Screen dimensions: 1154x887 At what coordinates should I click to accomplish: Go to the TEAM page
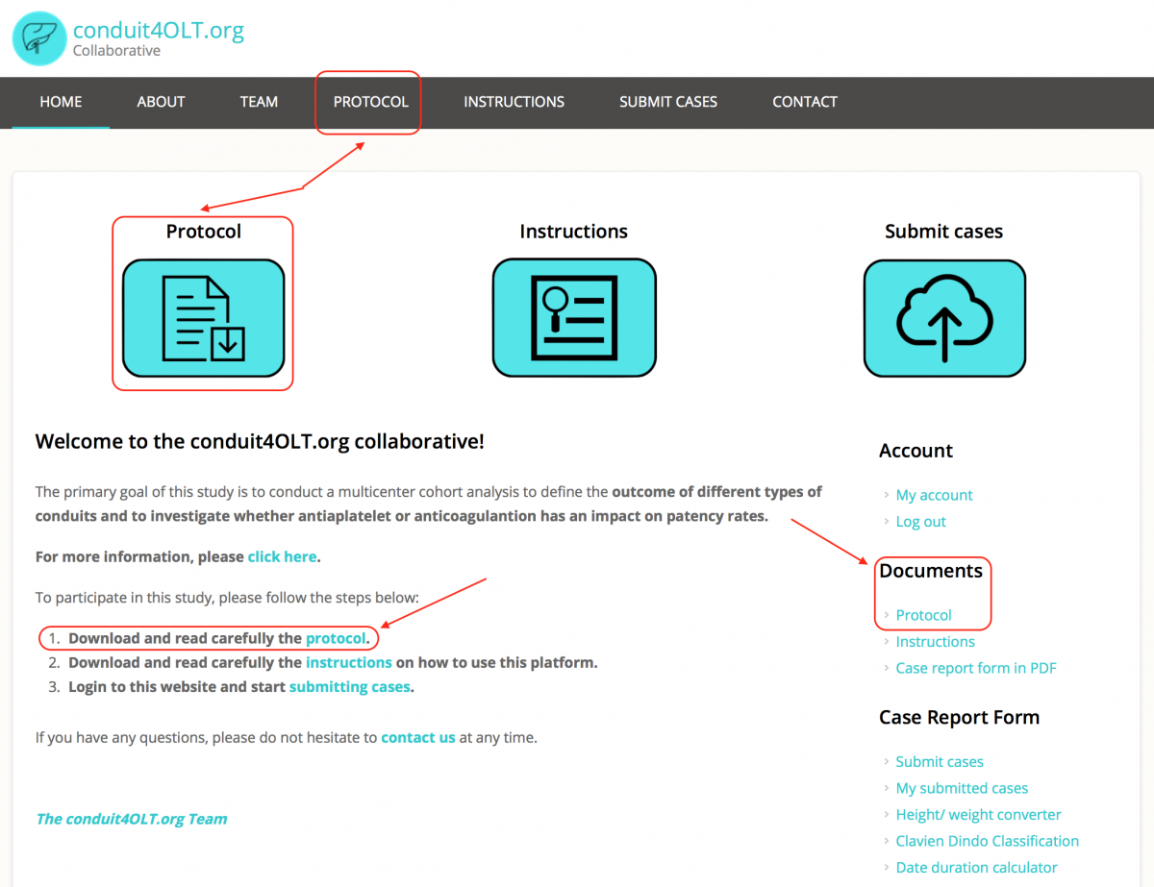259,102
